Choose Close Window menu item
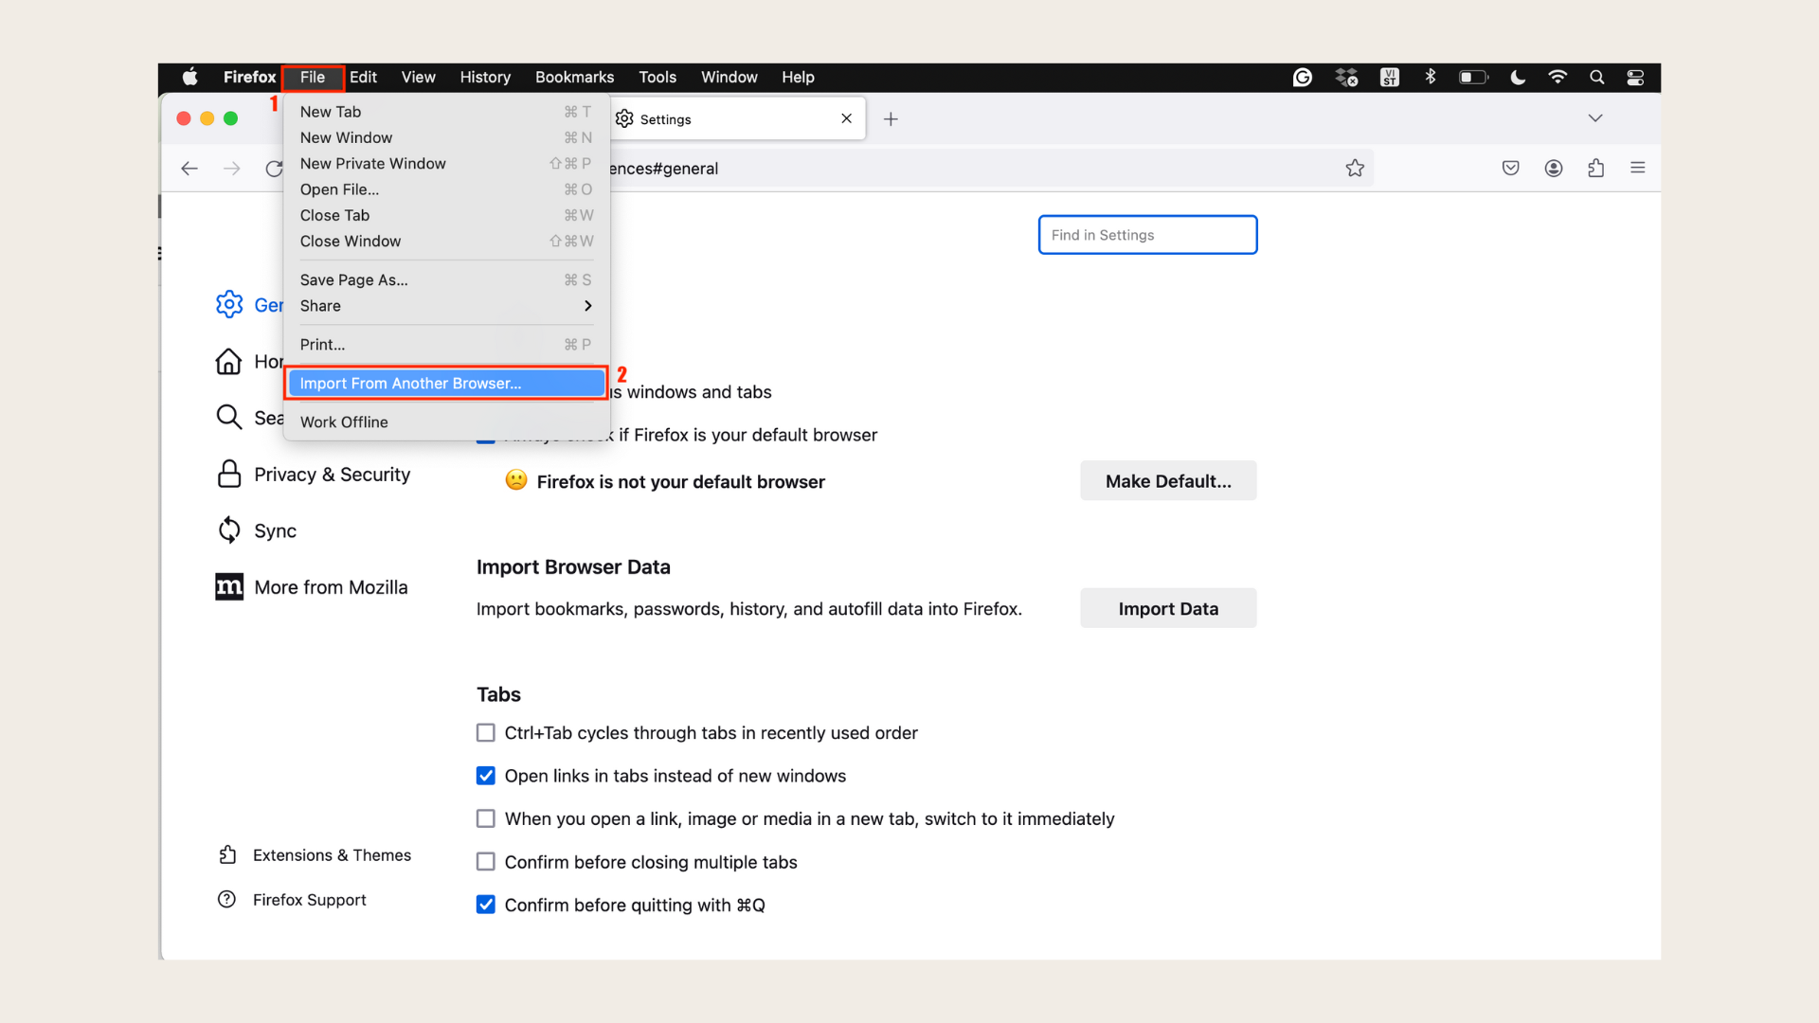Screen dimensions: 1819x1023 click(x=446, y=242)
